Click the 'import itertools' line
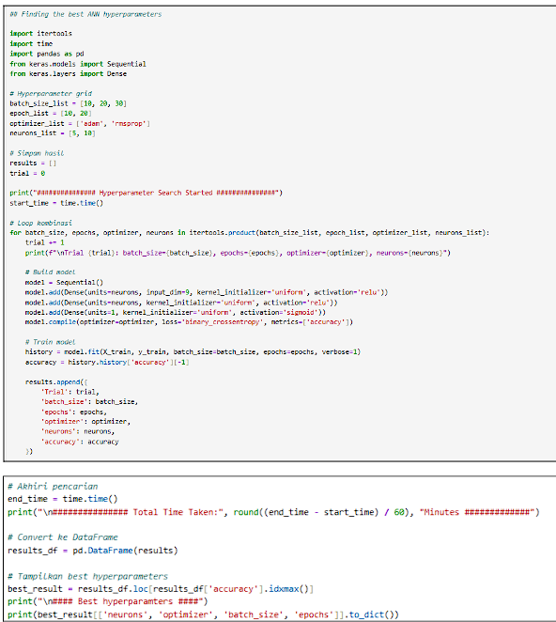This screenshot has width=556, height=622. coord(40,34)
